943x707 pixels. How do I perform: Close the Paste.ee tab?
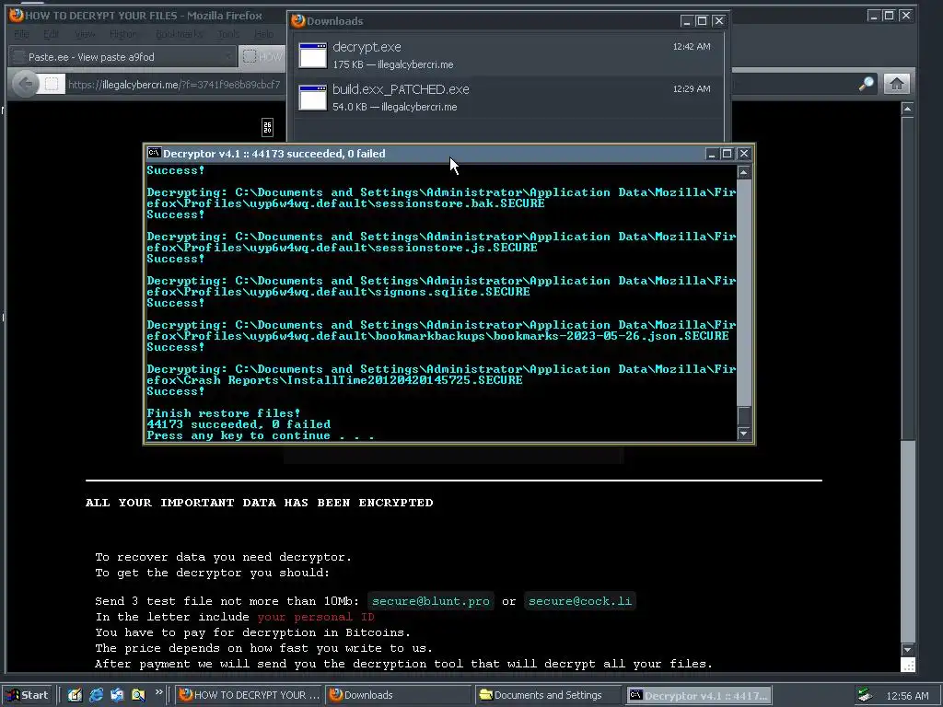[228, 57]
